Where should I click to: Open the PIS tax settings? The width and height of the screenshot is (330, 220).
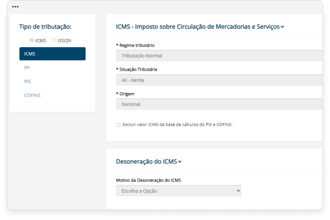(x=27, y=81)
